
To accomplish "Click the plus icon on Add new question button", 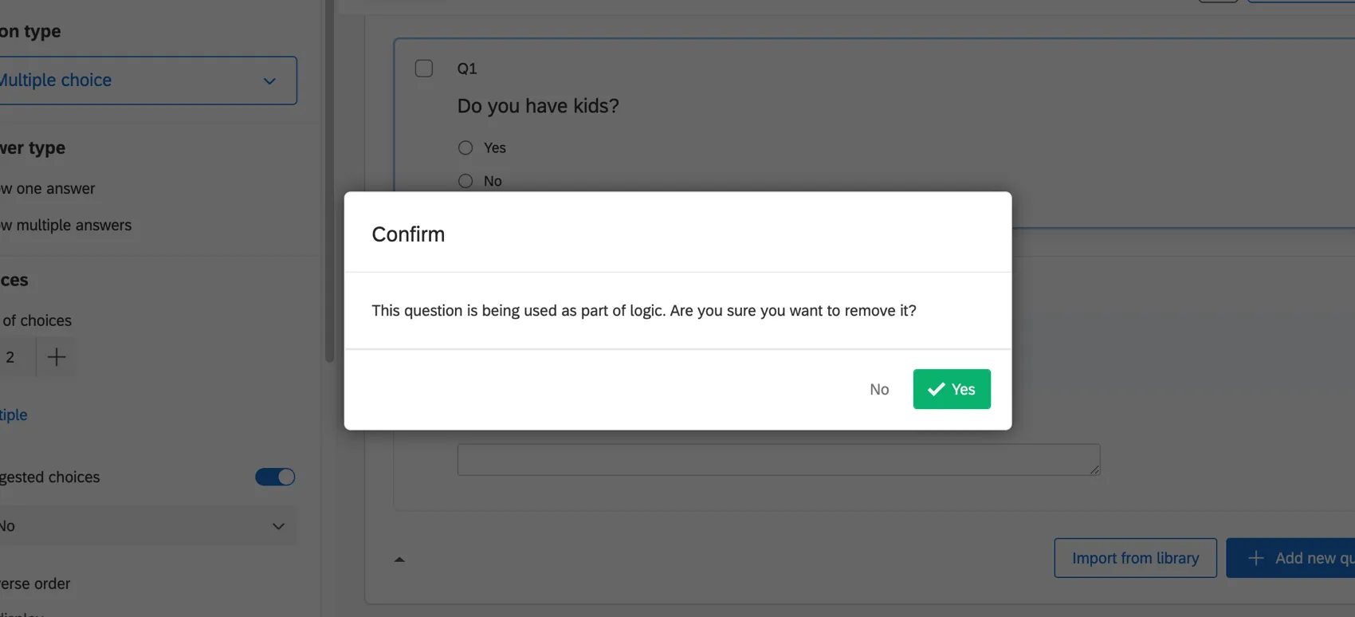I will pyautogui.click(x=1256, y=558).
